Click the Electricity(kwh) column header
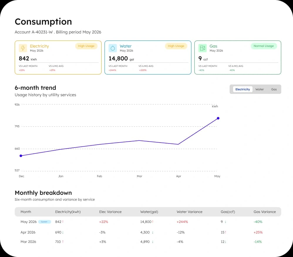 (68, 212)
